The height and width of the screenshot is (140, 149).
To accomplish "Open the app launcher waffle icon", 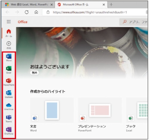I will click(9, 21).
